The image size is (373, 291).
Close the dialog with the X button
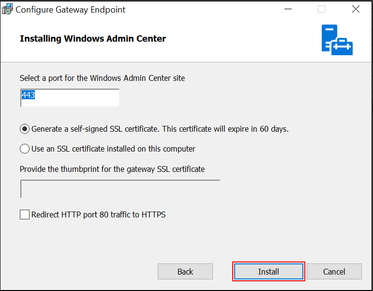point(356,9)
